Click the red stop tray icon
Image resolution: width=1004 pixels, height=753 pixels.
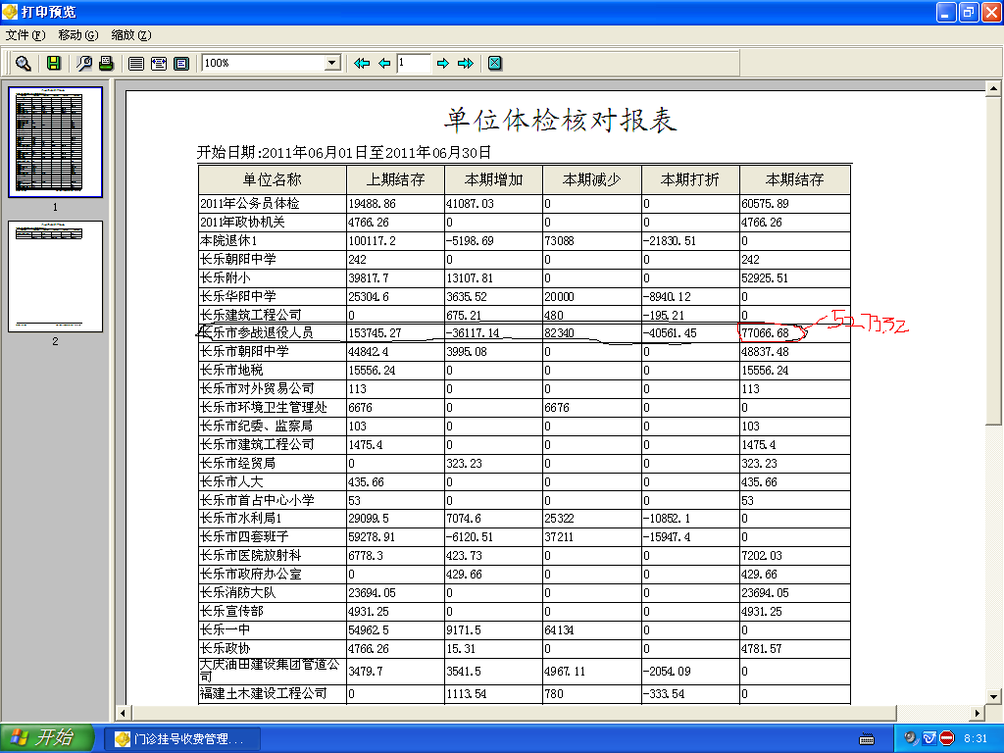pyautogui.click(x=947, y=738)
